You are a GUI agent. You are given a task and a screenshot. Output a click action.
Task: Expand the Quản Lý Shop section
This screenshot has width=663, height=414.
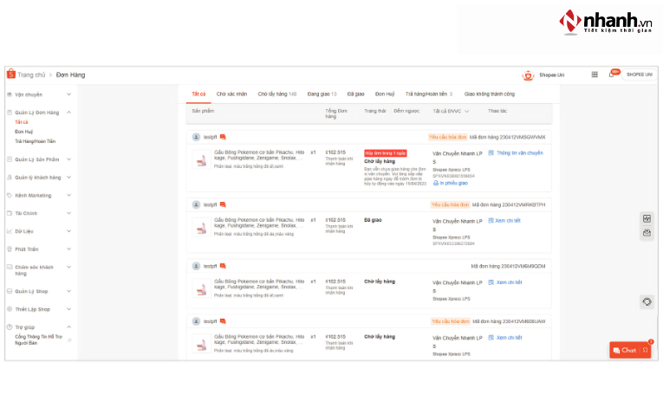(x=69, y=291)
